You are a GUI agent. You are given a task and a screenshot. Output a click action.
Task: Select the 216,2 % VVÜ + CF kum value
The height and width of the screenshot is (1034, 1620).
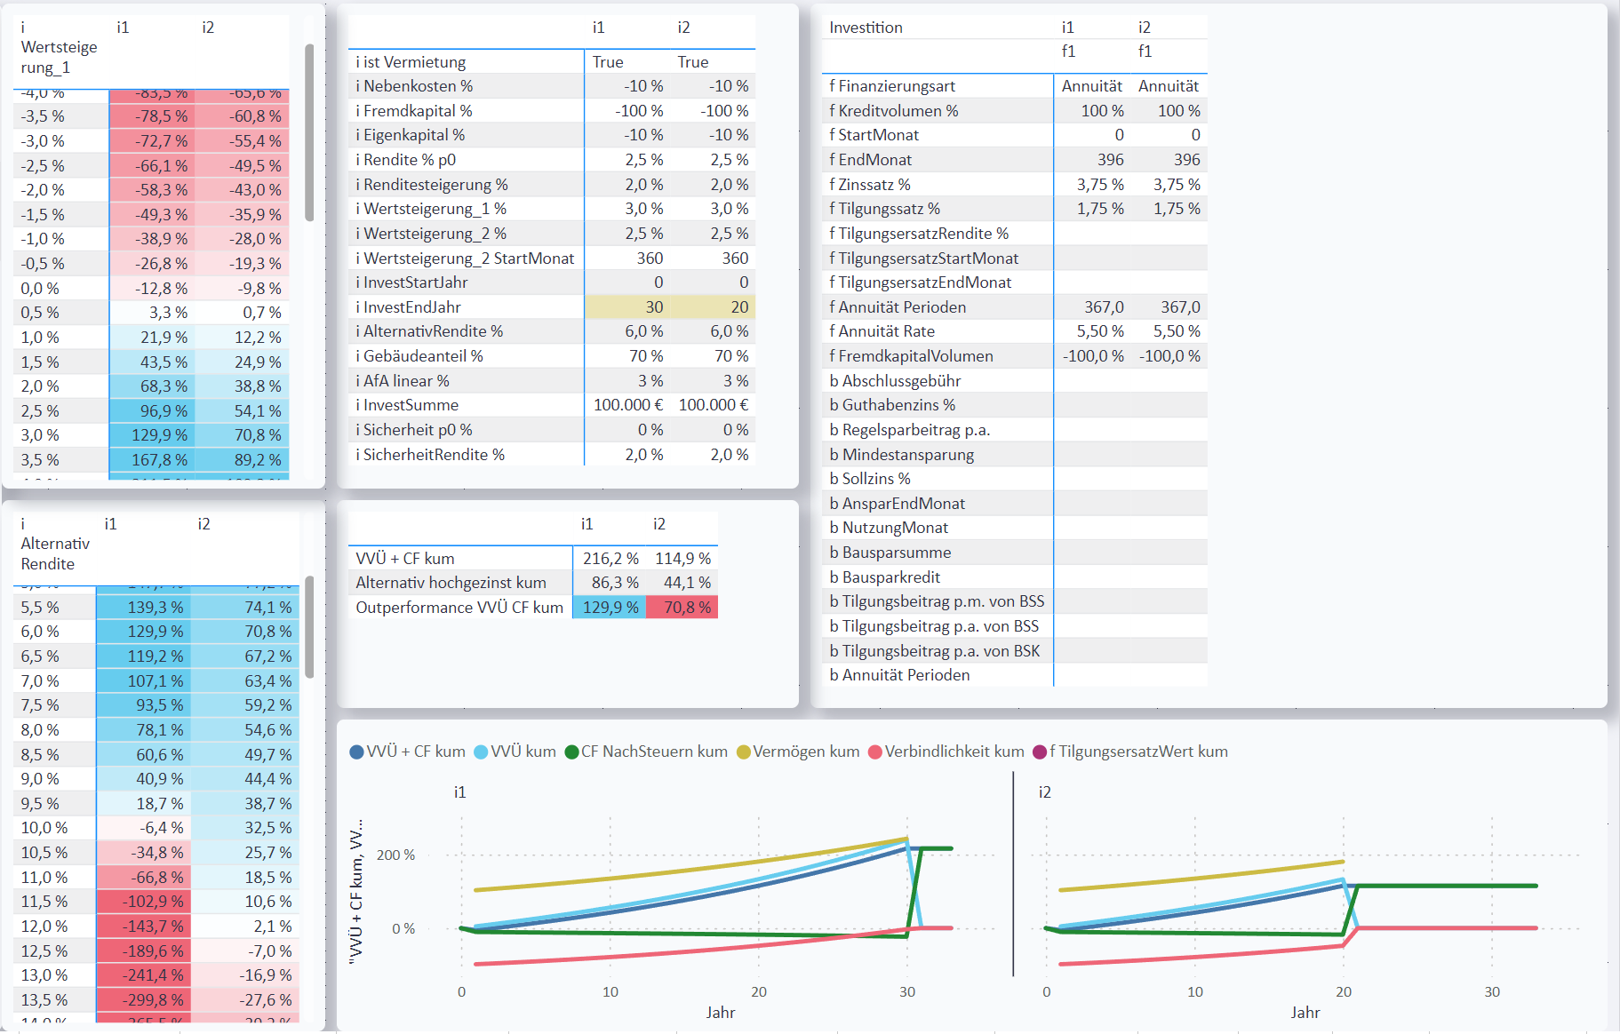point(610,559)
